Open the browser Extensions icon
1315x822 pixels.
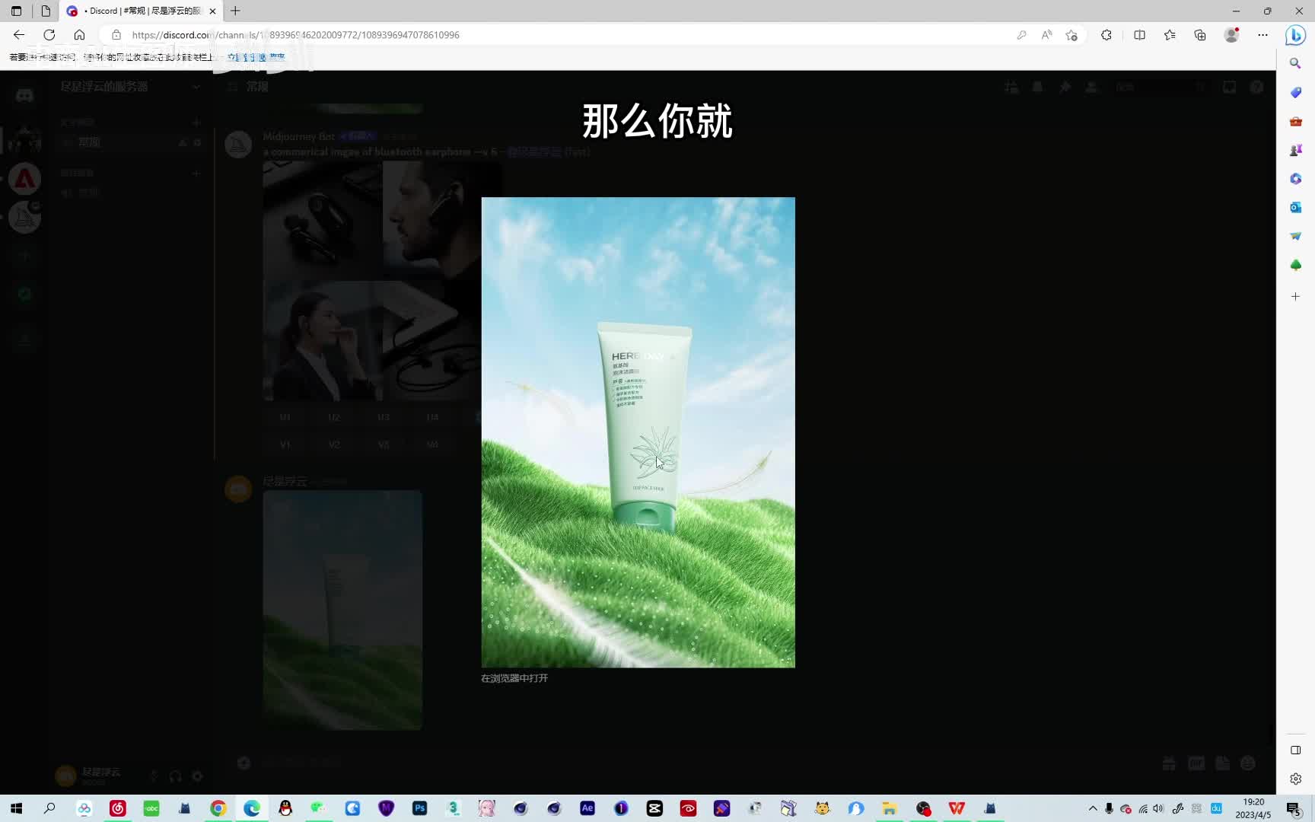pos(1106,35)
